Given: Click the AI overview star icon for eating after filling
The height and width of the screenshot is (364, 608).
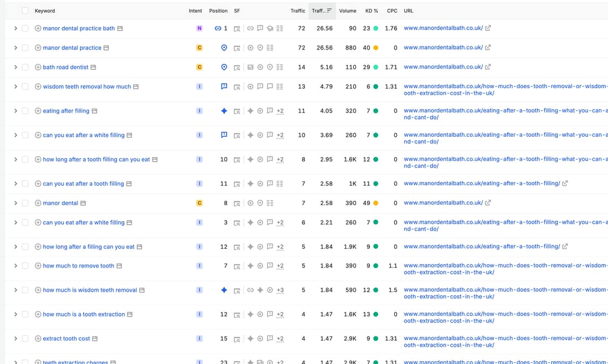Looking at the screenshot, I should 224,111.
